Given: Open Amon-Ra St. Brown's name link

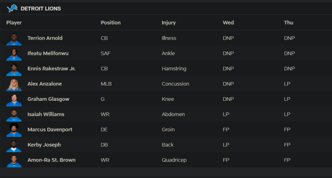Looking at the screenshot, I should 51,160.
